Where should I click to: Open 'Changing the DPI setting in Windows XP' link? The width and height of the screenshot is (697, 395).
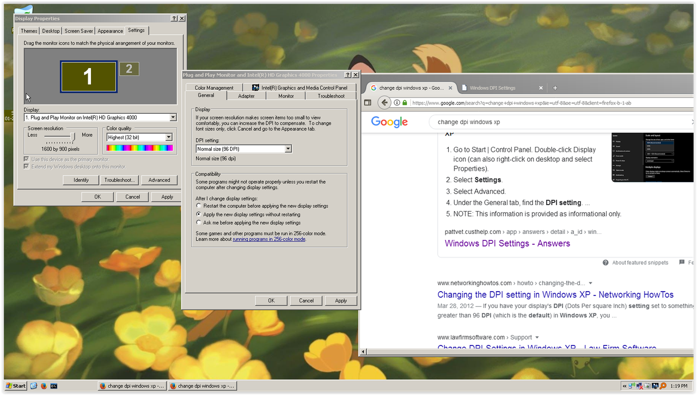tap(555, 294)
